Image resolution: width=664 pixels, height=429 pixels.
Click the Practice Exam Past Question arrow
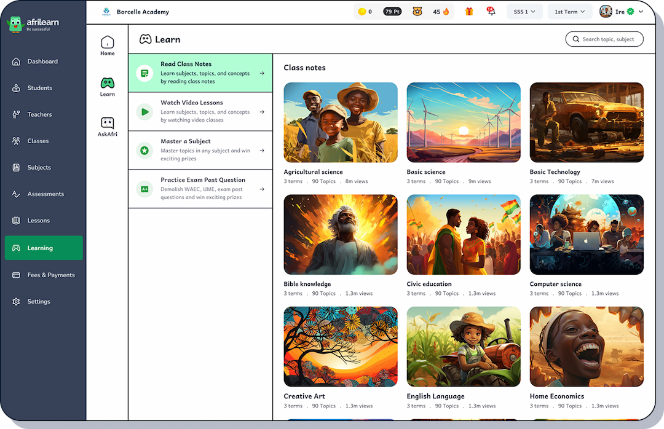pos(262,189)
